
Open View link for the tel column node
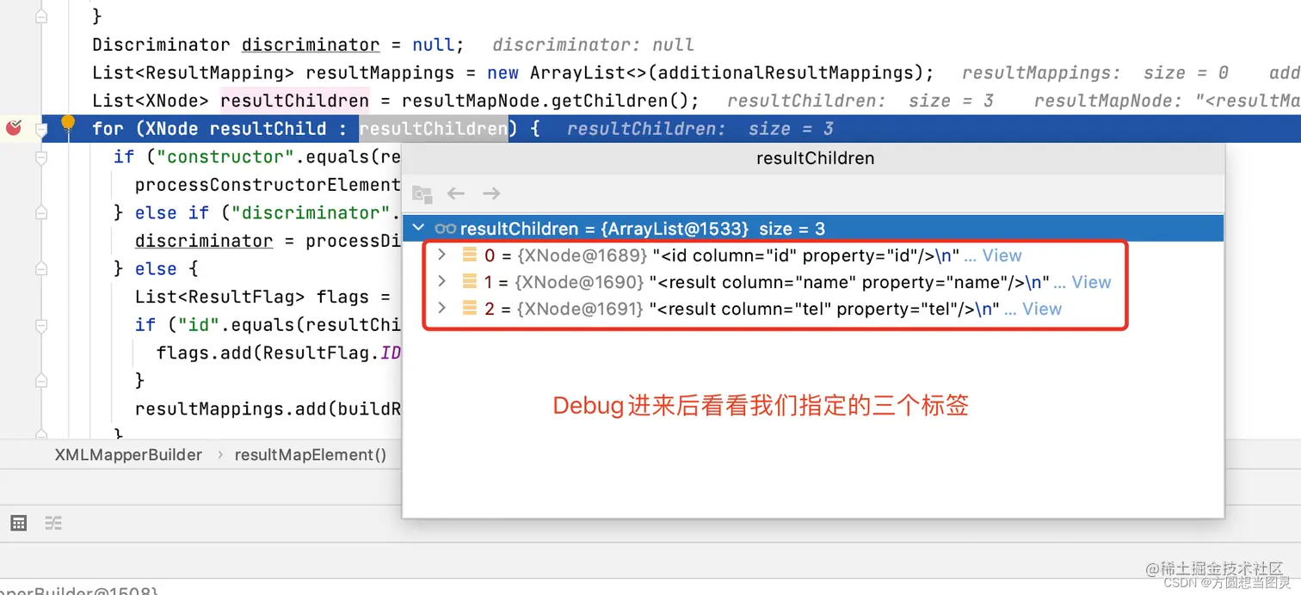(x=1042, y=309)
